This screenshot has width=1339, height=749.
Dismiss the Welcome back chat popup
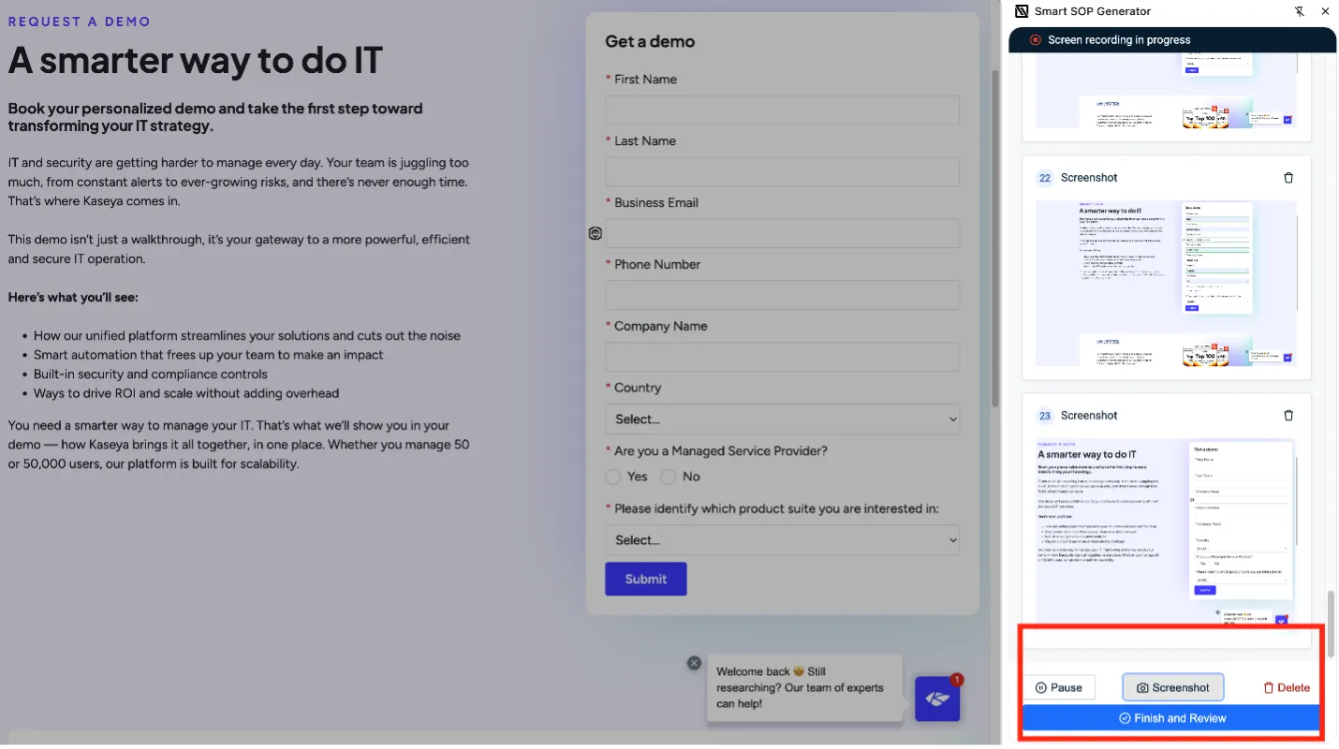click(x=694, y=663)
